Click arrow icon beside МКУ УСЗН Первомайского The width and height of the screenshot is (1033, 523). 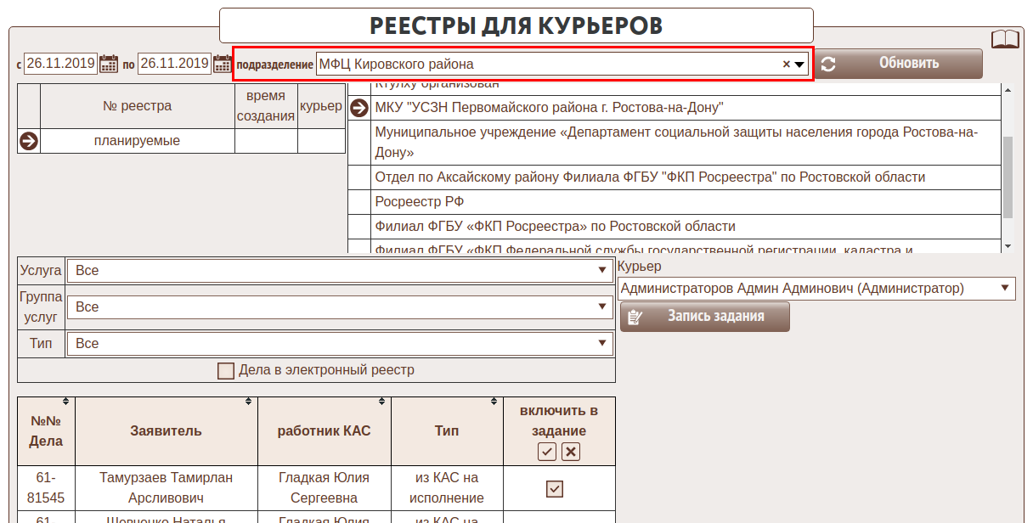(359, 108)
